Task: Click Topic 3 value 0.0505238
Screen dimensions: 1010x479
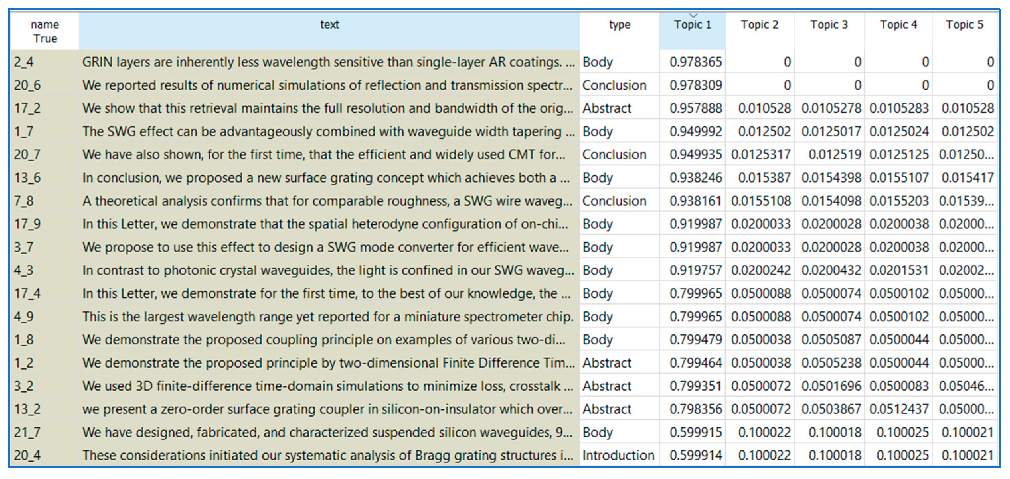Action: point(831,363)
